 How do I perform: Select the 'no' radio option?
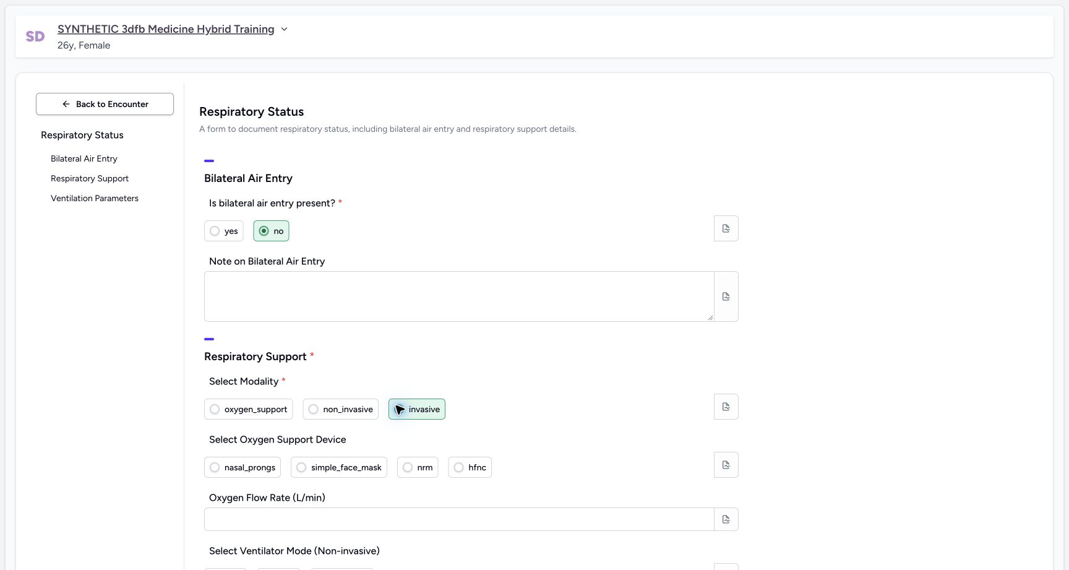[x=271, y=231]
